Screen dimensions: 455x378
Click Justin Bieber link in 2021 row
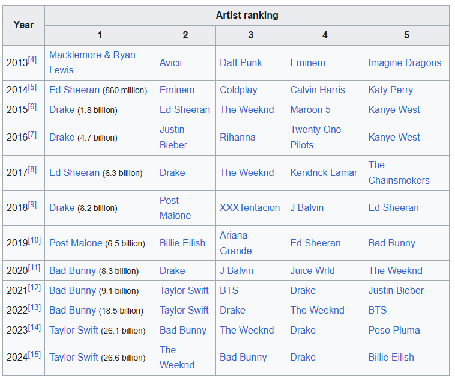coord(396,290)
